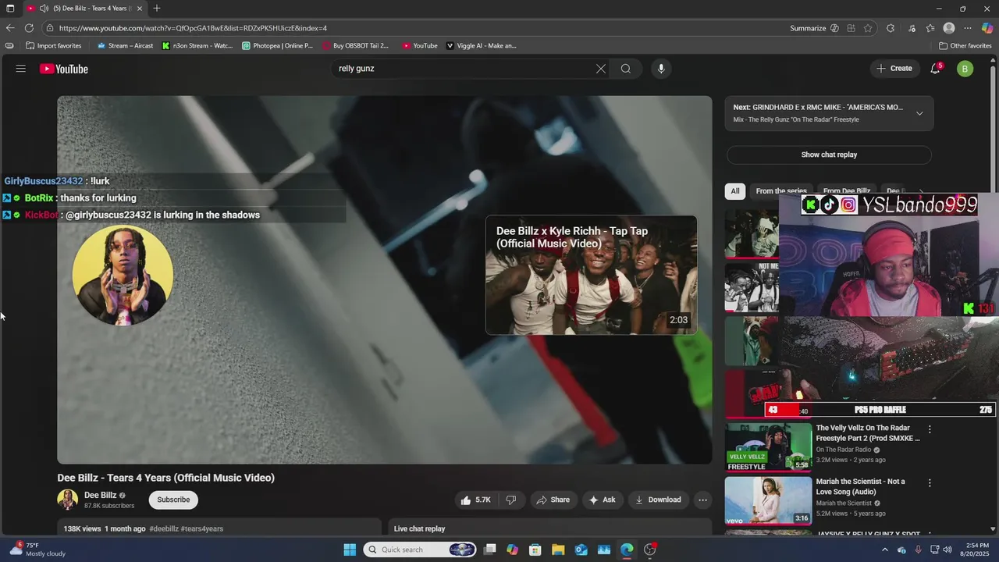Open Dee Billz channel avatar
Image resolution: width=999 pixels, height=562 pixels.
click(67, 500)
